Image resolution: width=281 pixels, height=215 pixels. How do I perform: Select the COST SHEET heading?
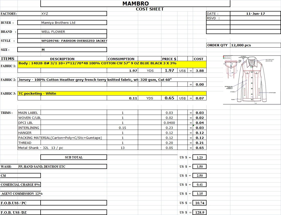coord(150,9)
